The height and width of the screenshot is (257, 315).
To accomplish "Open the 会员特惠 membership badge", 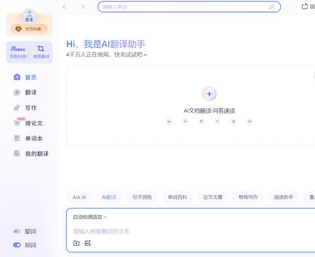I will [29, 29].
